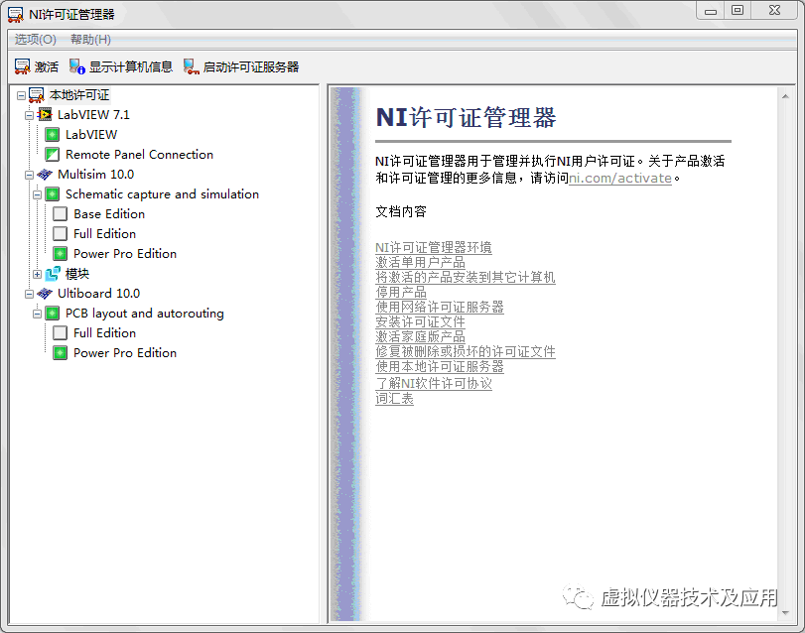The image size is (805, 633).
Task: Collapse the Ultiboard 10.0 tree node
Action: coord(29,294)
